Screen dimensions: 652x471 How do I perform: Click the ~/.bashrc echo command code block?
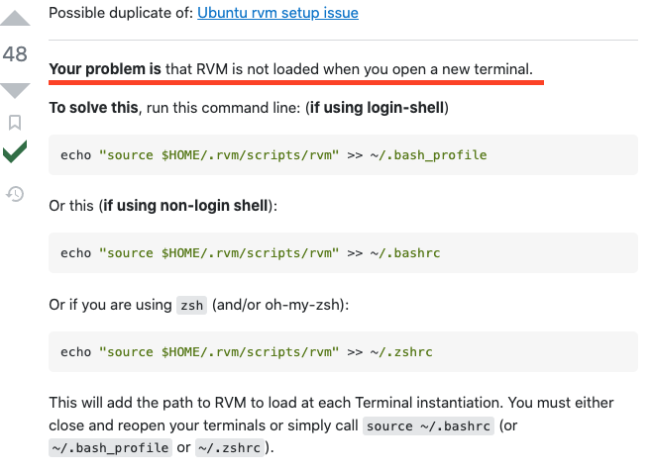pos(342,253)
